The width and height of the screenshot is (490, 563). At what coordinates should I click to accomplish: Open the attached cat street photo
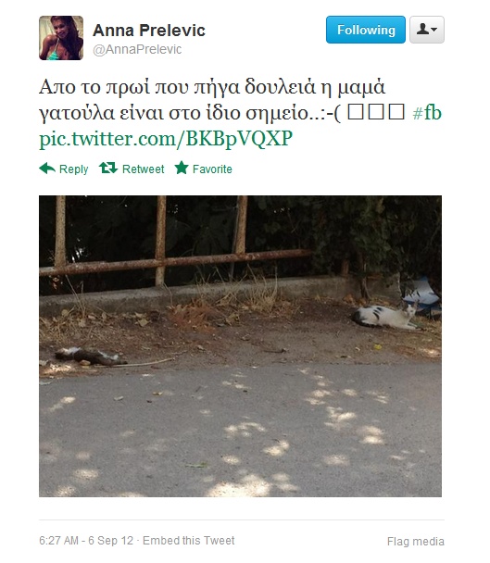tap(240, 346)
